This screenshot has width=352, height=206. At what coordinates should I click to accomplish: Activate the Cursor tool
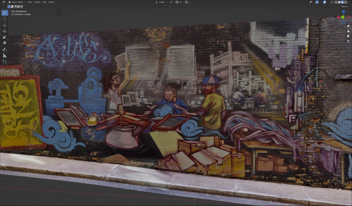(5, 19)
